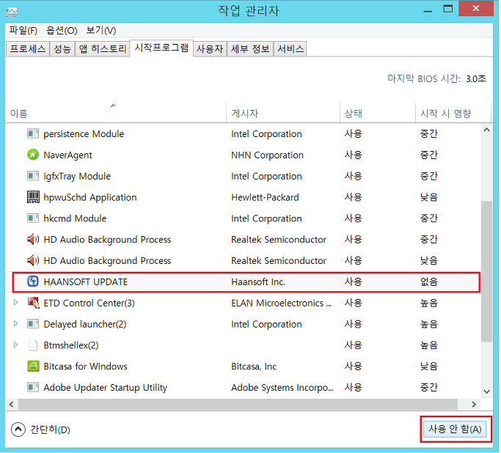
Task: Select the Bitcasa for Windows entry
Action: point(85,367)
